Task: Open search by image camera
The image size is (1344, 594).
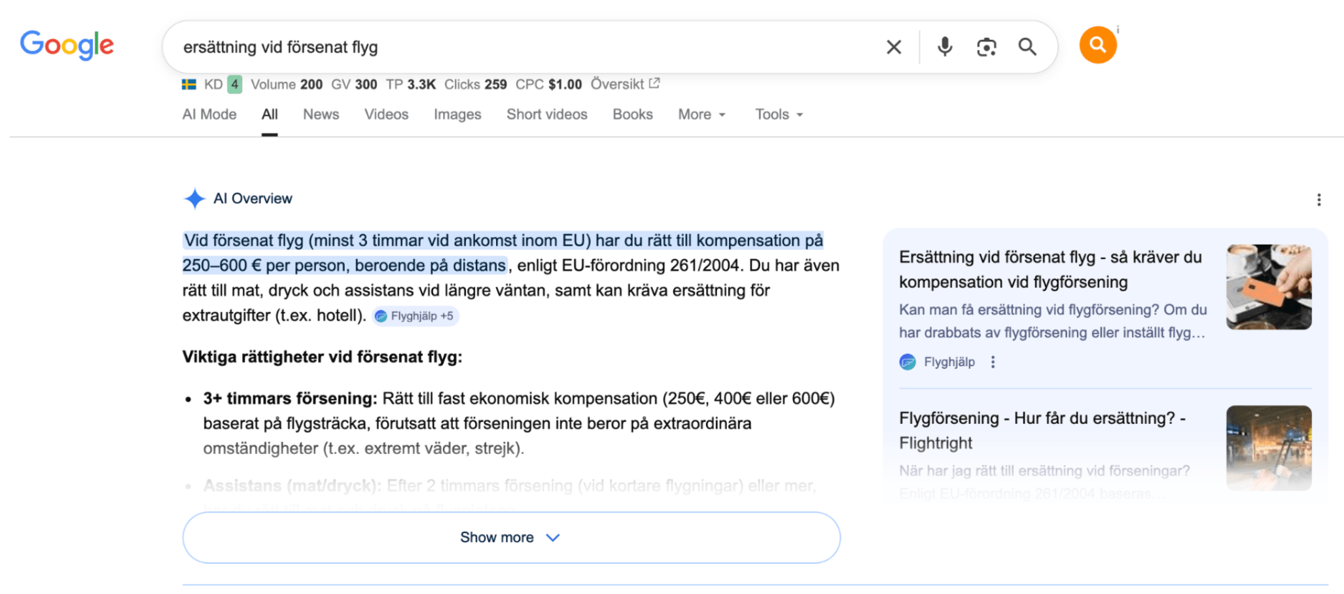Action: (986, 47)
